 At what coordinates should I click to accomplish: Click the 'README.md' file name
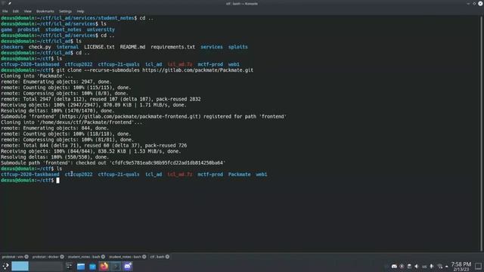click(x=132, y=47)
